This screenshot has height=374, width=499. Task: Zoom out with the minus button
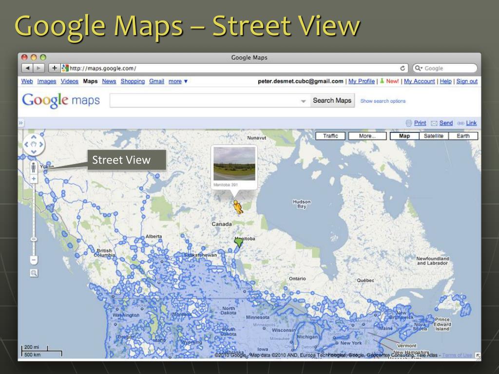click(x=34, y=260)
